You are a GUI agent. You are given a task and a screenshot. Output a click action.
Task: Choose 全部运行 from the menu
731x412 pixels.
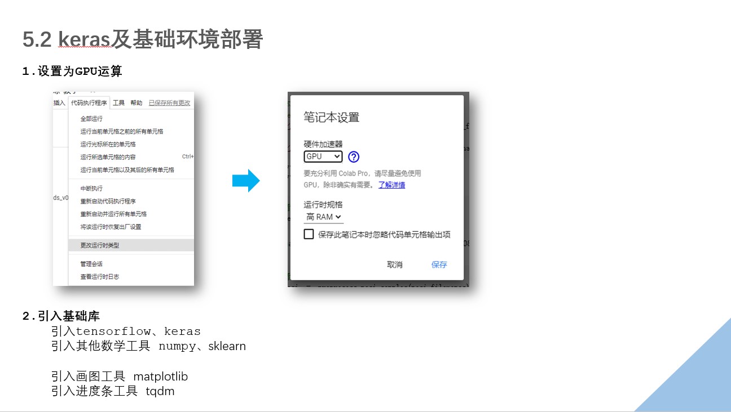91,119
